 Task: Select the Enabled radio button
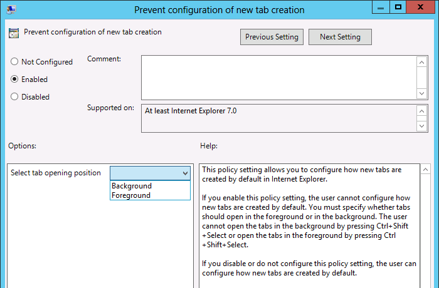click(x=14, y=80)
